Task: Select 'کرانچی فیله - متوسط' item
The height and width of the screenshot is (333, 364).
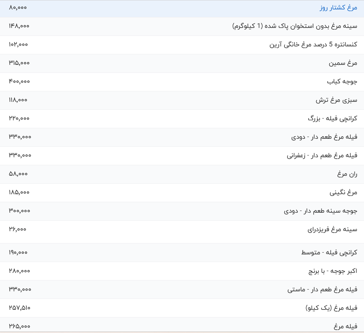Action: click(329, 253)
